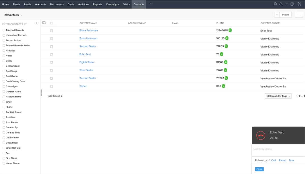Image resolution: width=305 pixels, height=174 pixels.
Task: Enable the Touched Records filter checkbox
Action: (4, 30)
